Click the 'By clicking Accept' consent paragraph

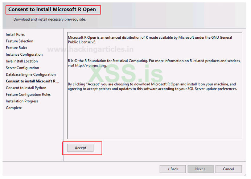[152, 86]
